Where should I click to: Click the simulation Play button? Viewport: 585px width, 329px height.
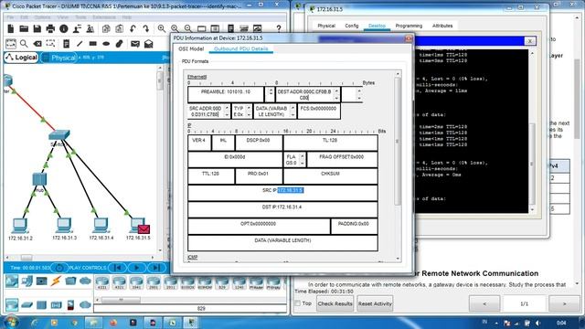pos(136,268)
